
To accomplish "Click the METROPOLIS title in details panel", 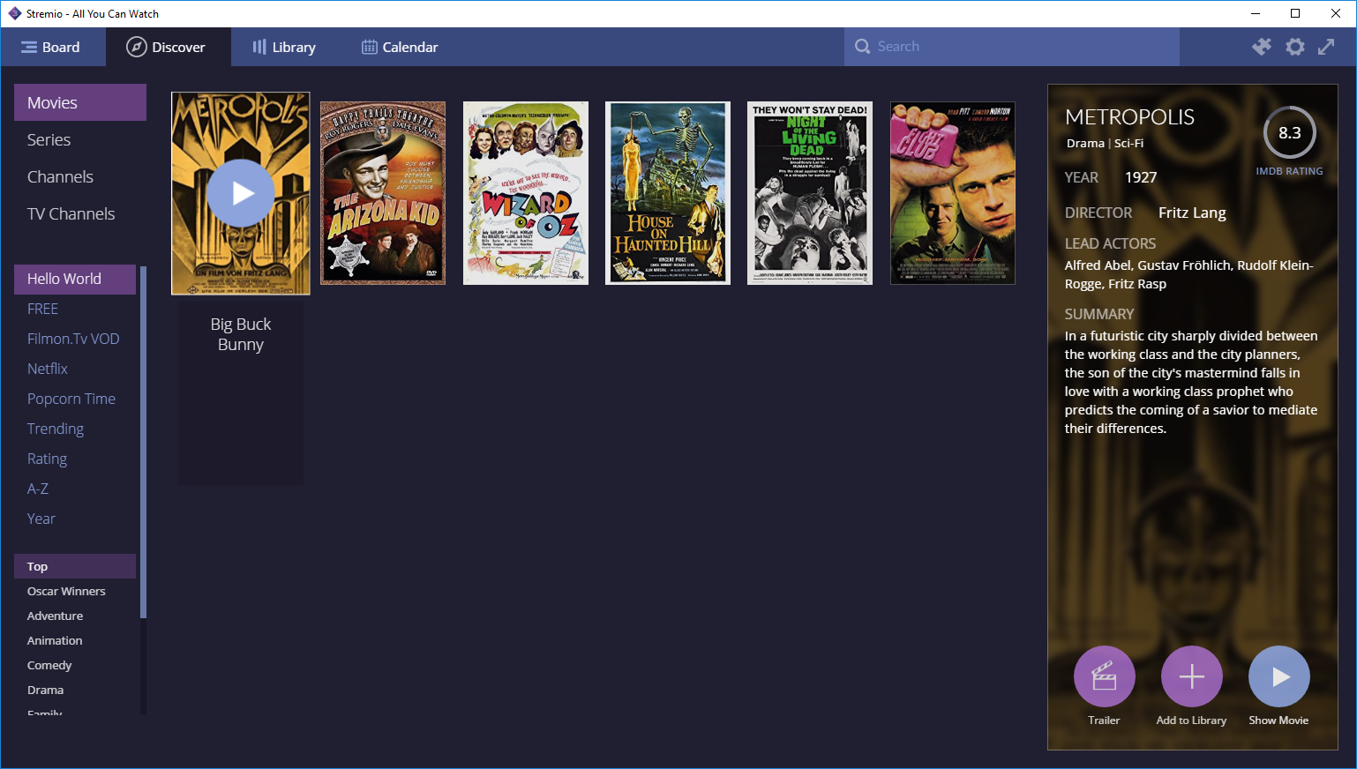I will (1129, 117).
